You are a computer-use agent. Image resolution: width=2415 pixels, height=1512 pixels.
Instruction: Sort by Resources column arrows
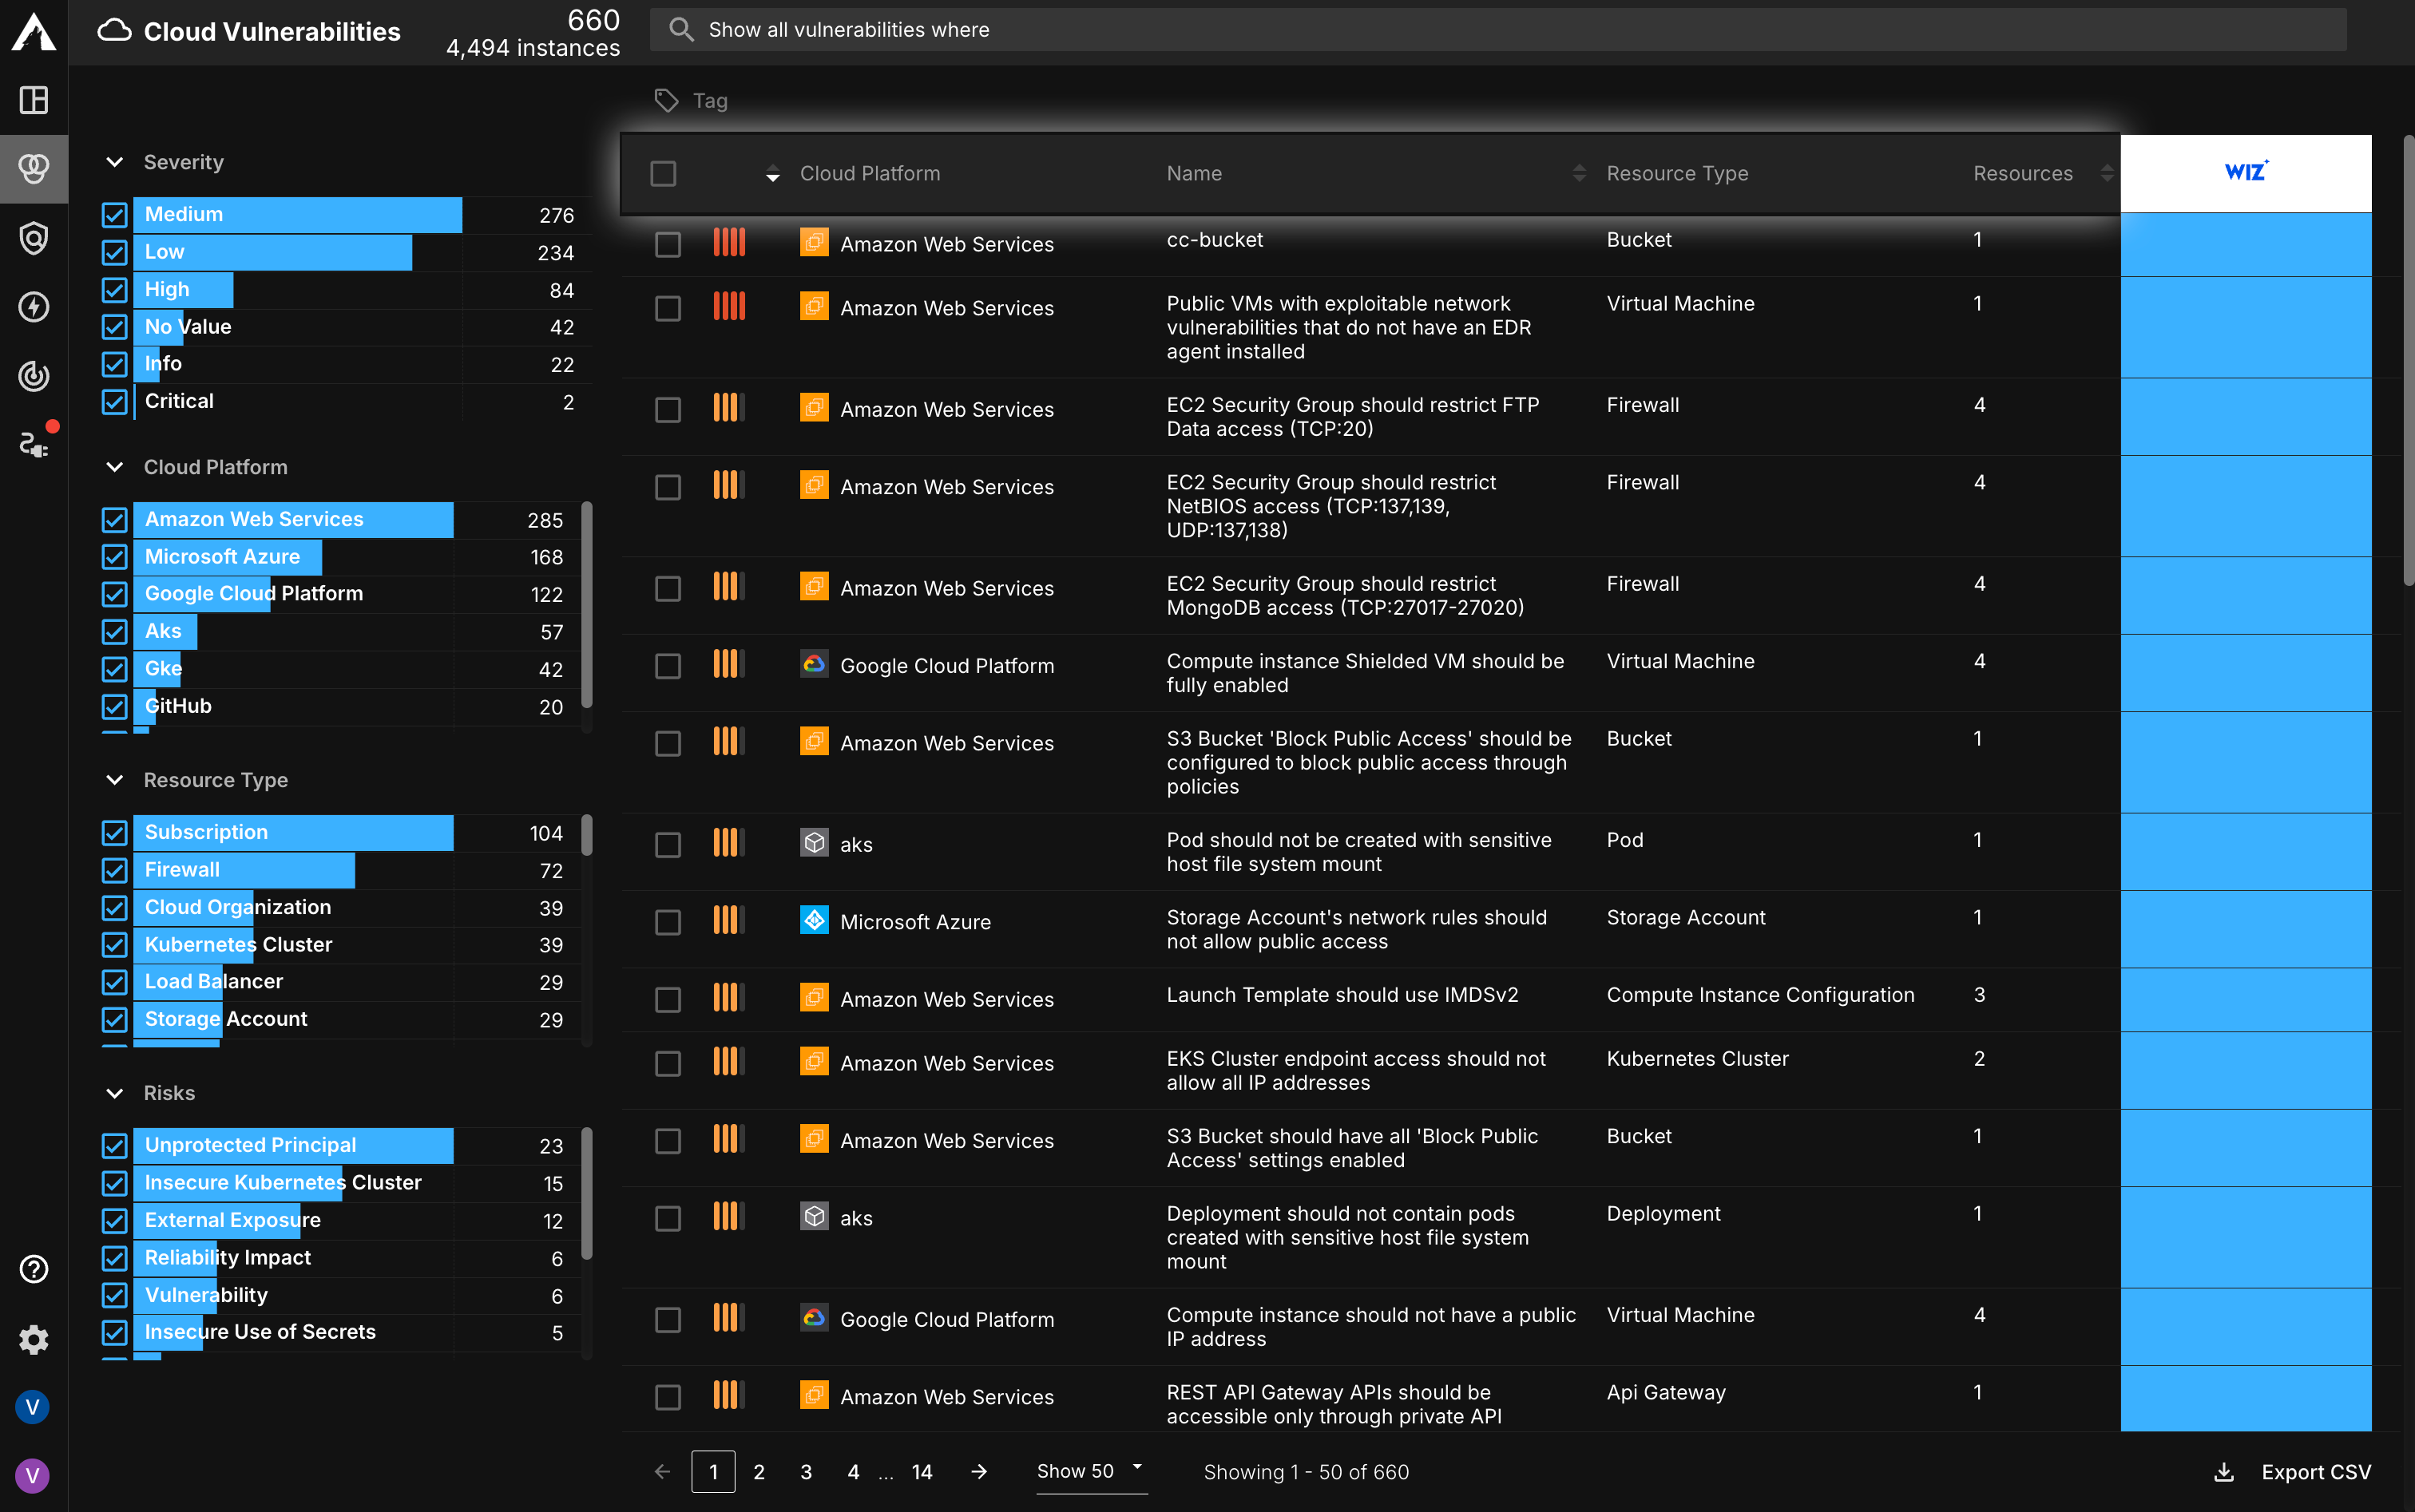coord(2106,173)
